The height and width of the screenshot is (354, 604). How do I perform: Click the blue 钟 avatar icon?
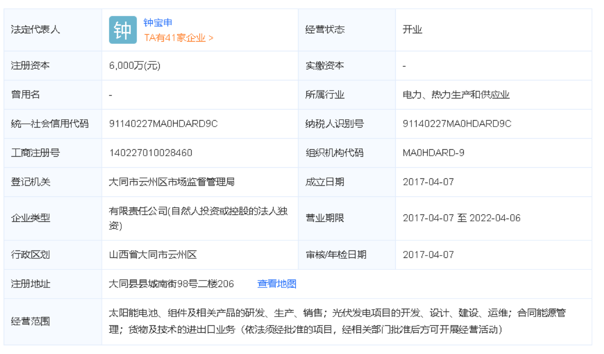coord(123,30)
